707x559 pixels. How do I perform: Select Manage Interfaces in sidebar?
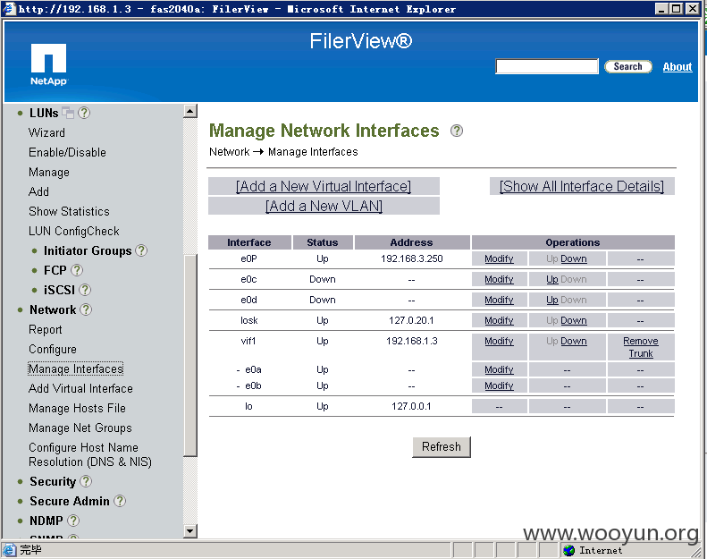(x=76, y=369)
